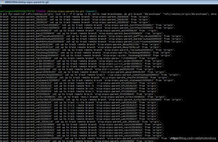The width and height of the screenshot is (218, 142).
Task: Select the output row for eisp-eipsc-parent_20191028
Action: 75,17
